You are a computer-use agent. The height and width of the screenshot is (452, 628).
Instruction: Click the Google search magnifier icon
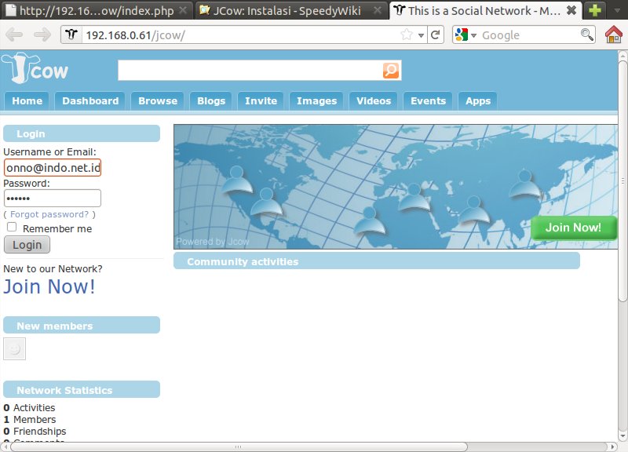coord(586,35)
